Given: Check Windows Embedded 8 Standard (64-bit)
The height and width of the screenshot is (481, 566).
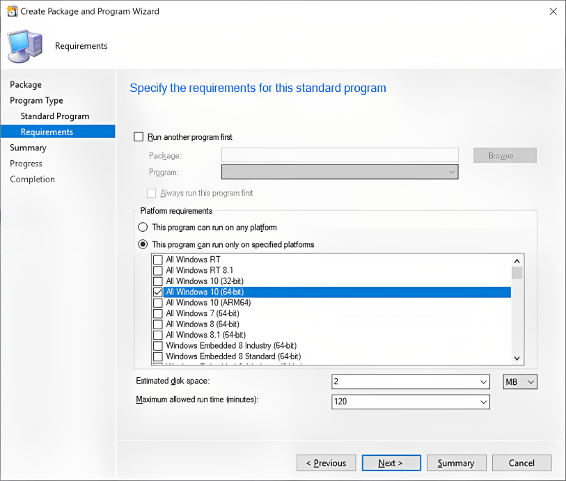Looking at the screenshot, I should pyautogui.click(x=157, y=356).
